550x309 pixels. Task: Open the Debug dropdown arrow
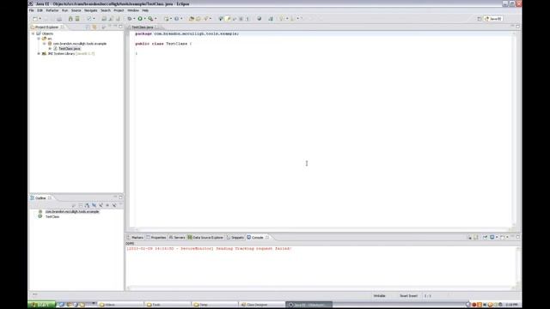coord(134,19)
